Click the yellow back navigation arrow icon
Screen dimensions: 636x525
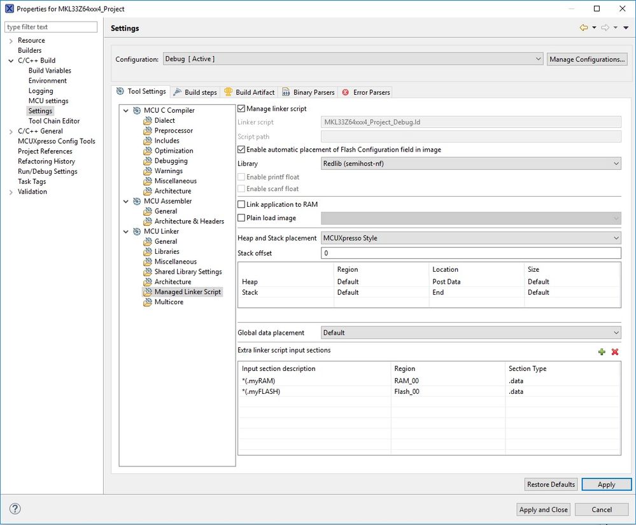(584, 27)
